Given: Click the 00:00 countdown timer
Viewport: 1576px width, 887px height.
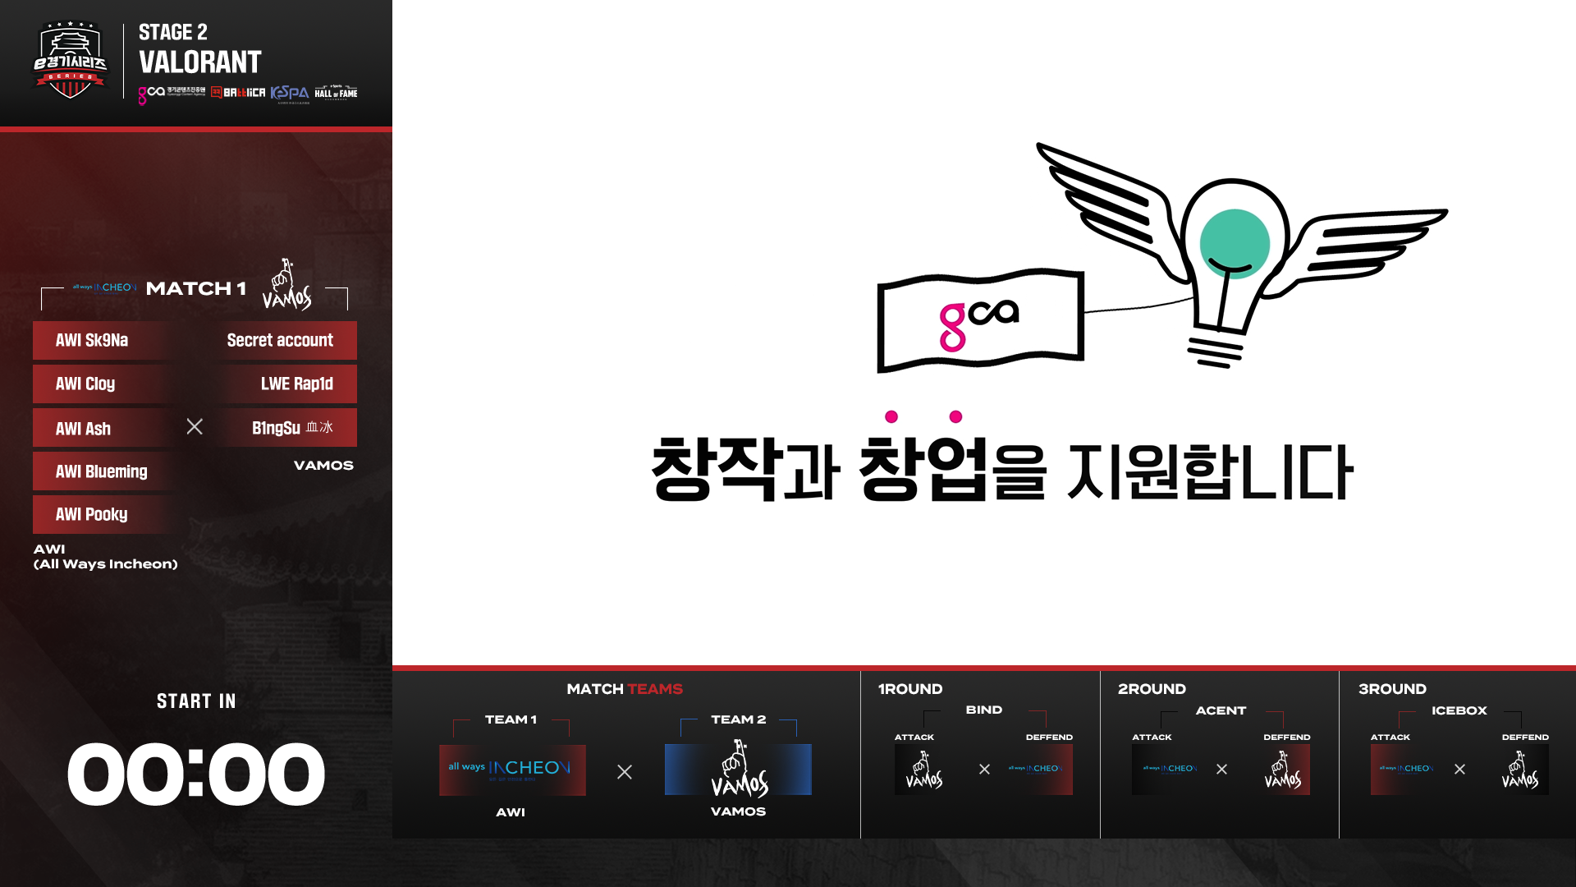Looking at the screenshot, I should pos(195,774).
